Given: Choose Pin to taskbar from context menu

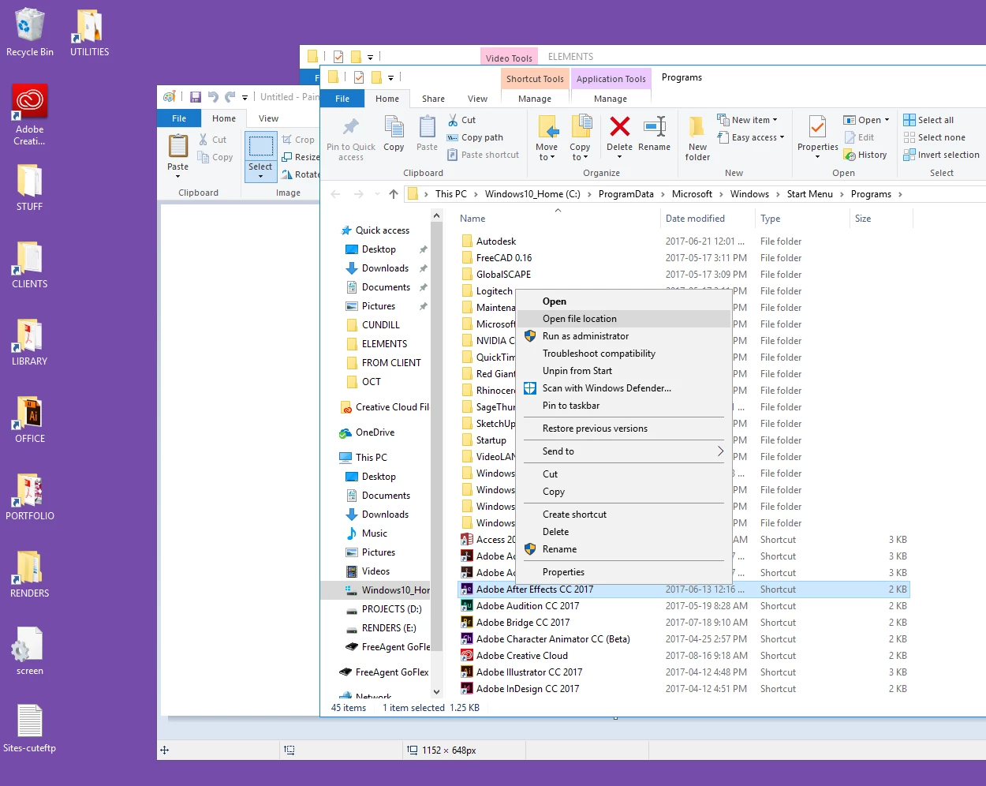Looking at the screenshot, I should [623, 406].
